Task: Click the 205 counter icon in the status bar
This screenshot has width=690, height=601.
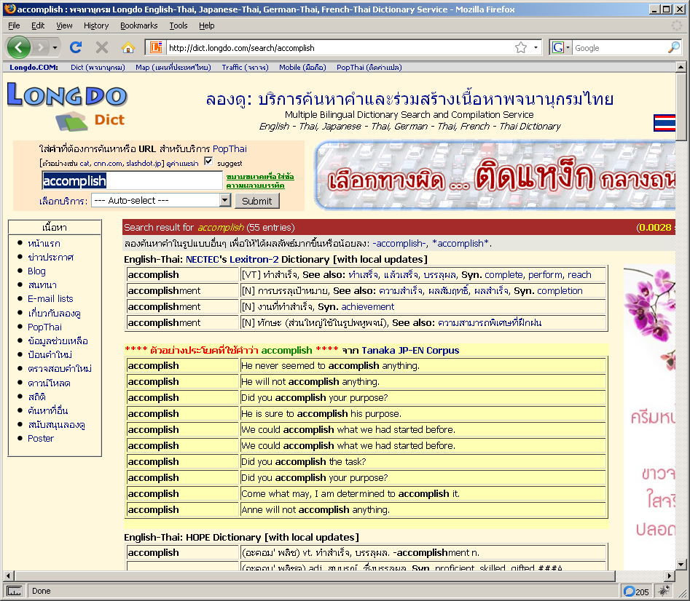Action: click(x=636, y=592)
